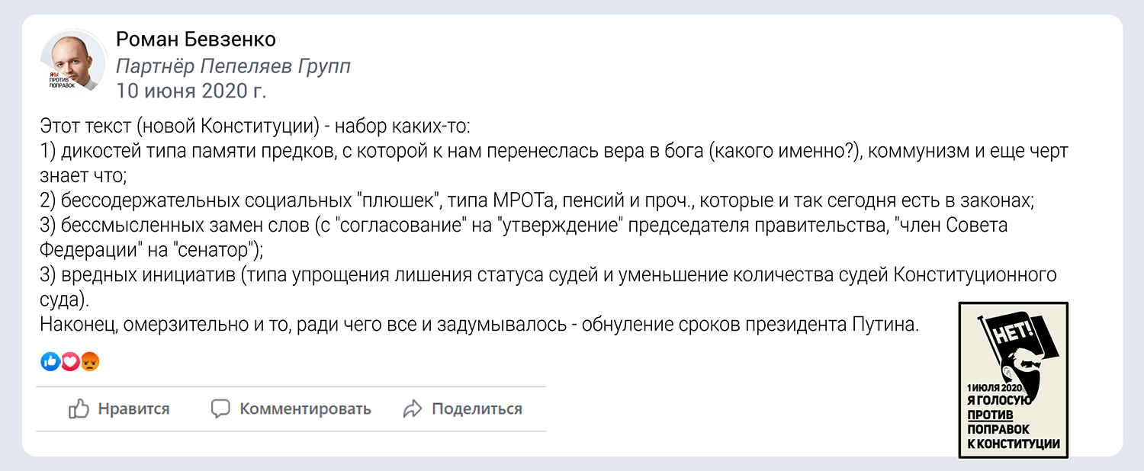Click the final sentence mentioning президента Путина
This screenshot has width=1144, height=471.
[x=478, y=325]
